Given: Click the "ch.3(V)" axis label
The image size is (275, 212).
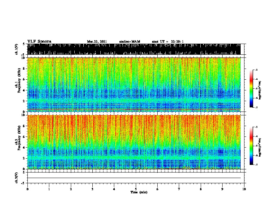Looking at the screenshot, I should point(17,178).
